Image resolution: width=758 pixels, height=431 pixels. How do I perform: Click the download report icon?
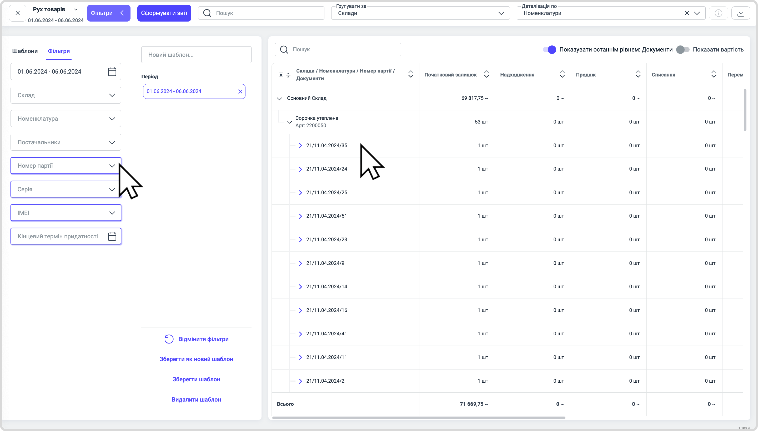(741, 13)
